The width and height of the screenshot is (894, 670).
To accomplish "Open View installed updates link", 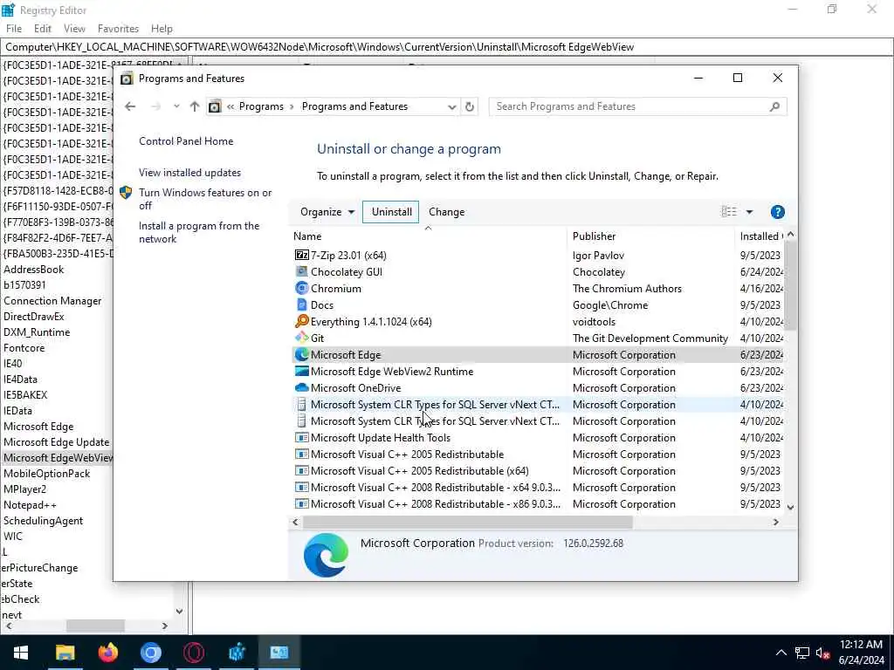I will 189,173.
